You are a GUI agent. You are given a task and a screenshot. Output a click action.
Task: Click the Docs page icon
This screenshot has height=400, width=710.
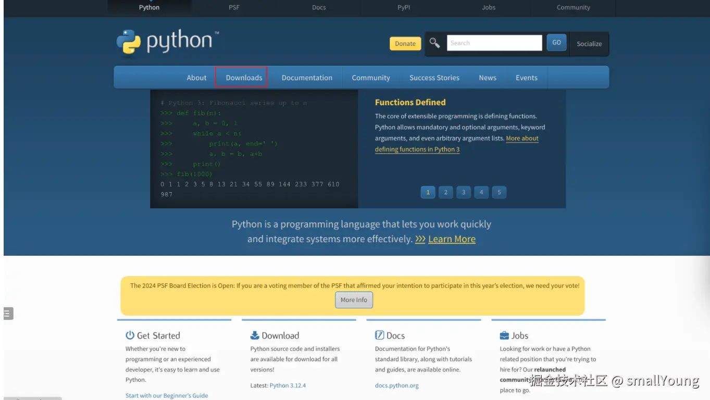click(x=380, y=335)
